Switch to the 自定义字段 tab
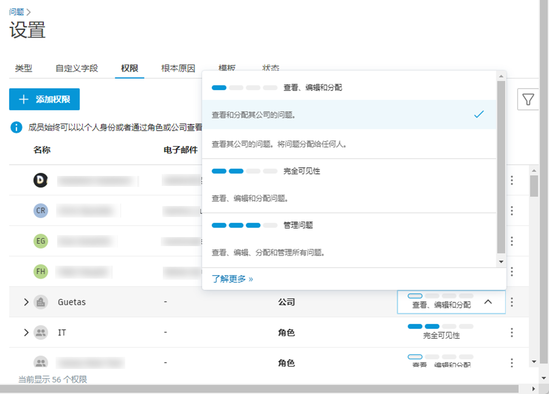 click(77, 68)
